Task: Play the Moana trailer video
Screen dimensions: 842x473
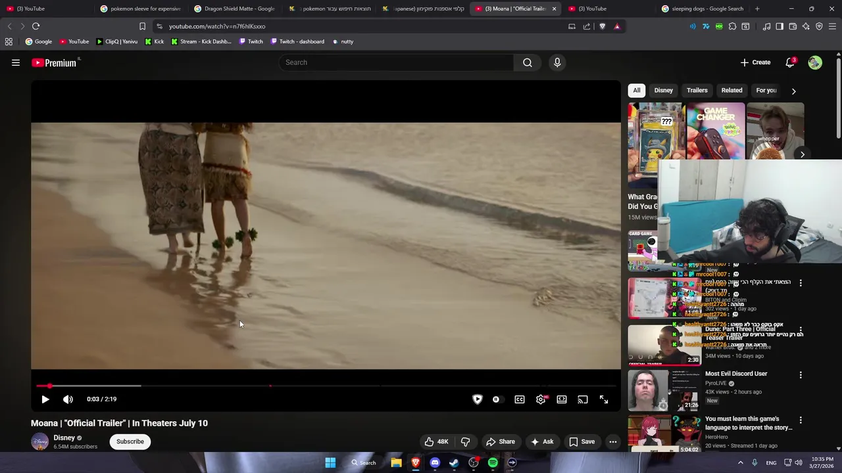Action: pos(45,399)
